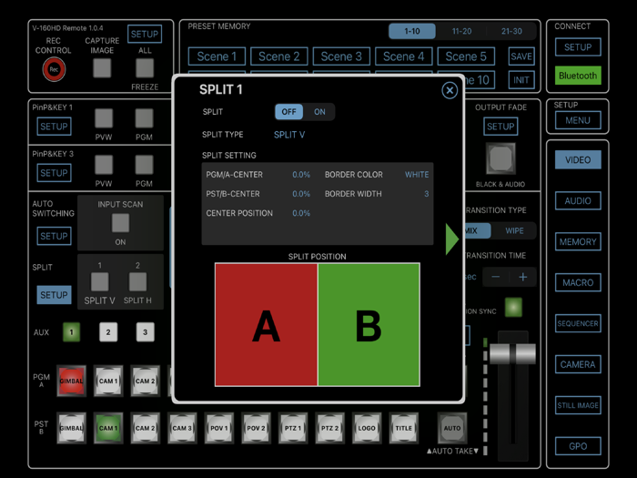Viewport: 637px width, 478px height.
Task: Close the SPLIT 1 dialog
Action: tap(450, 90)
